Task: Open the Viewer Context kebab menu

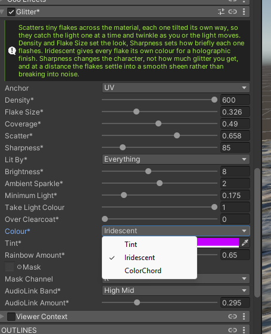Action: 244,317
